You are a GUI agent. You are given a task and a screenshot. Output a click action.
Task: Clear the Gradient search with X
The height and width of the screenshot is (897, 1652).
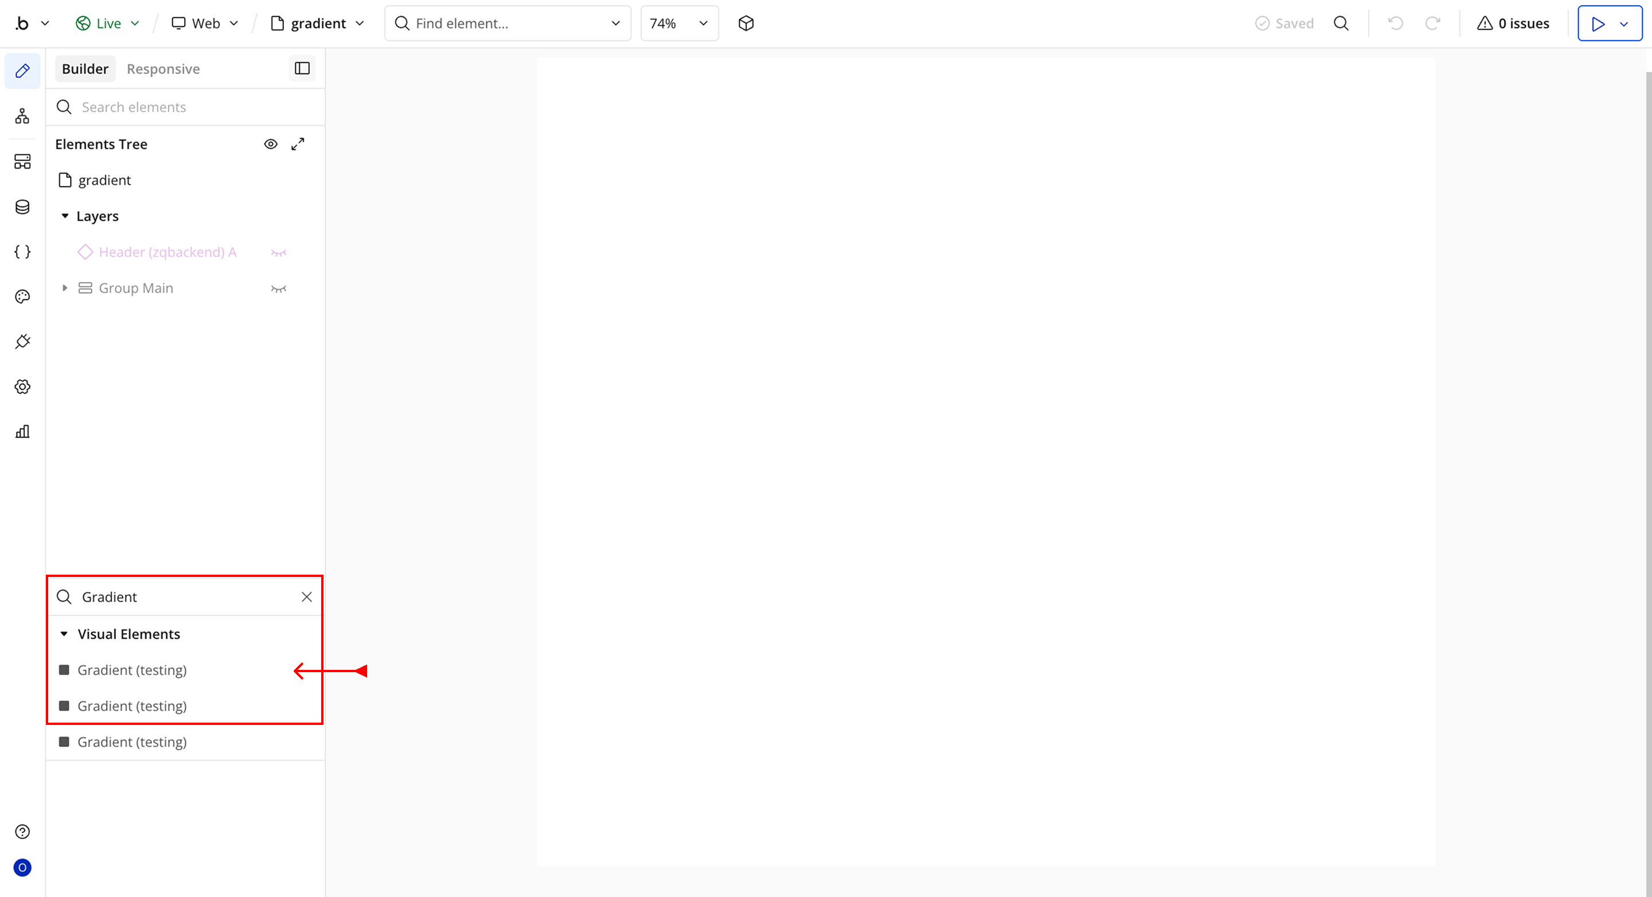tap(306, 597)
